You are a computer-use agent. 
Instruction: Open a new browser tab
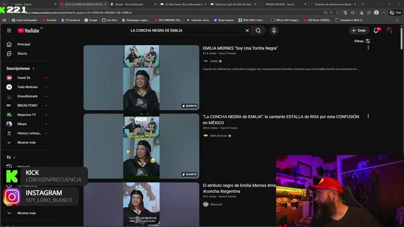tap(363, 4)
